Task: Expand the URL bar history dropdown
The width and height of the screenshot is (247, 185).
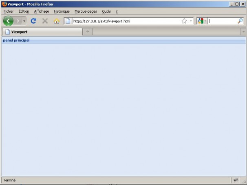Action: (191, 21)
